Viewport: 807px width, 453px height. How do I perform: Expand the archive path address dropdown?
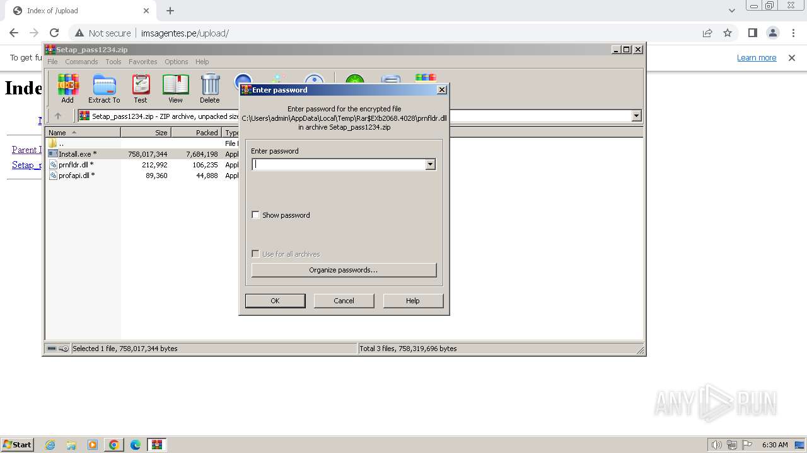pyautogui.click(x=636, y=116)
